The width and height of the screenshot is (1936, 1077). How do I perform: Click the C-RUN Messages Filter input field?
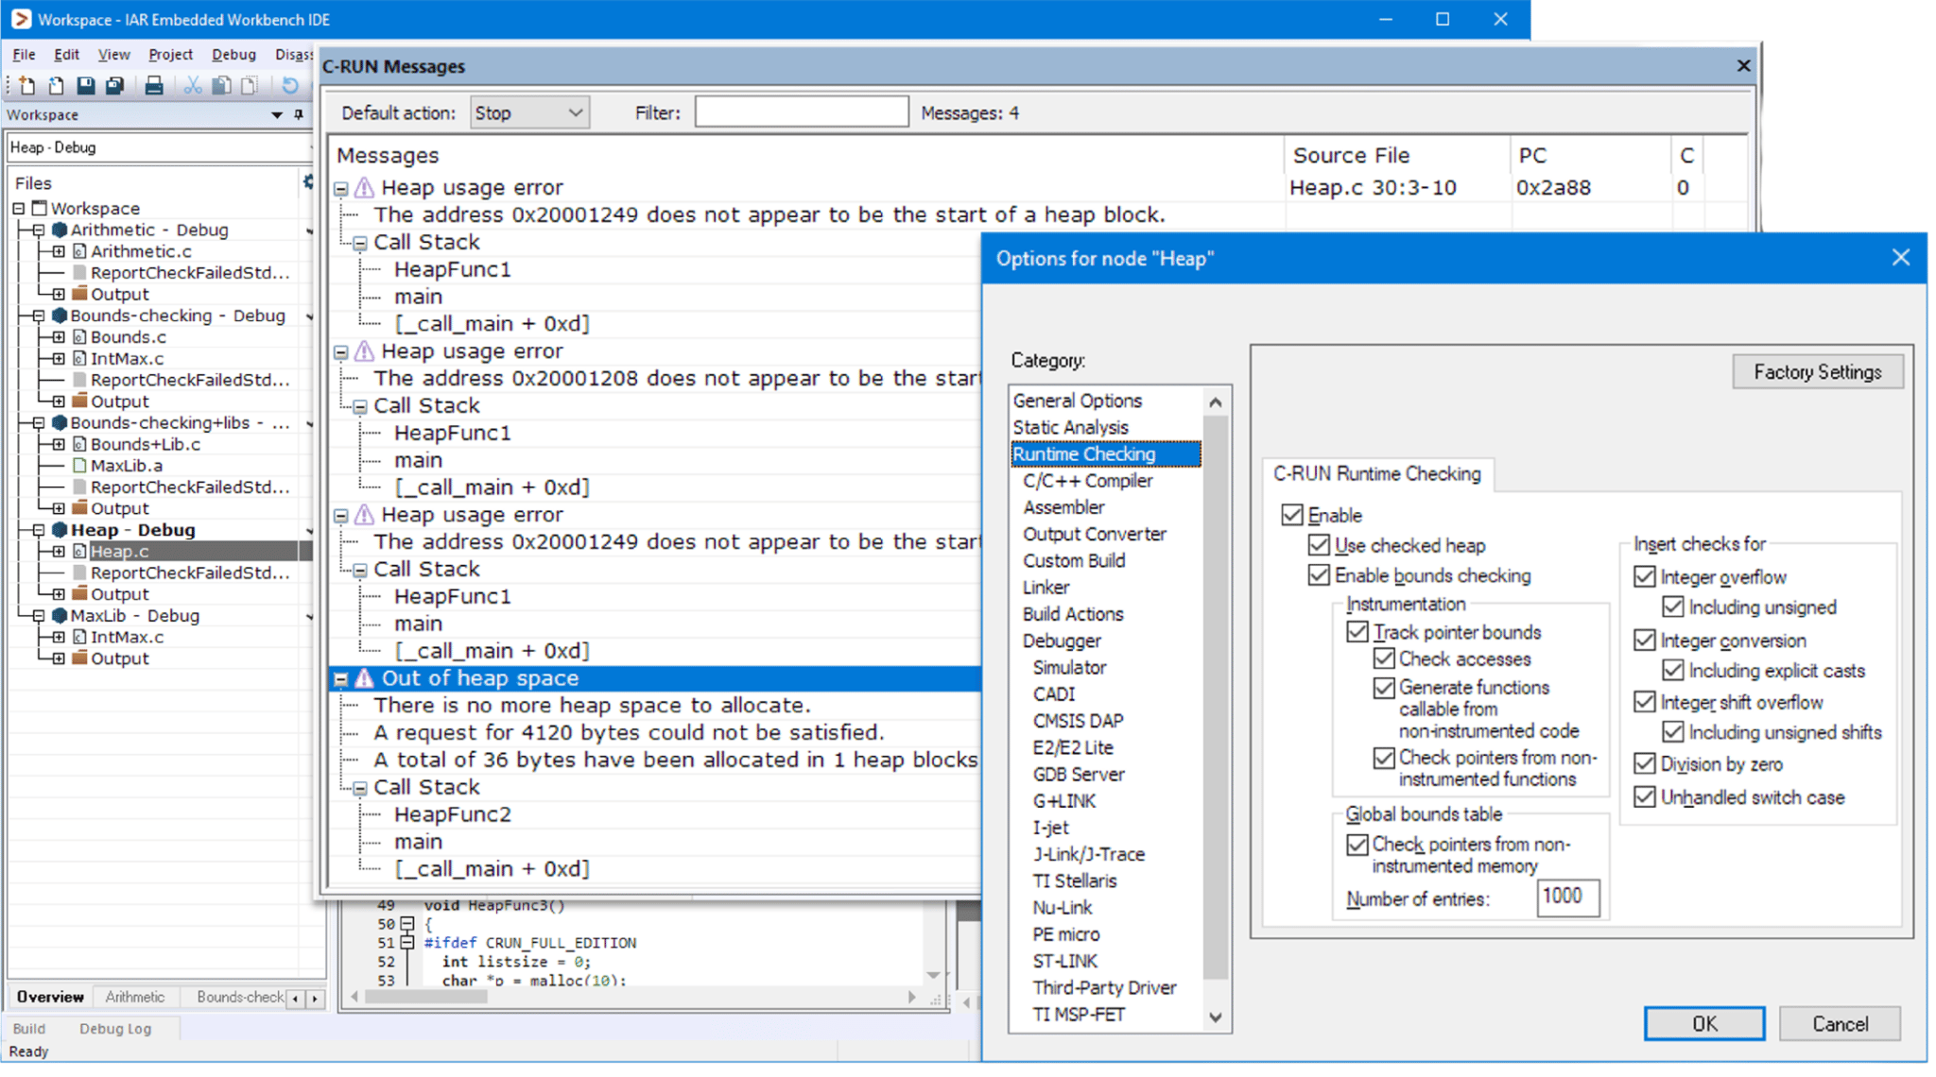802,112
